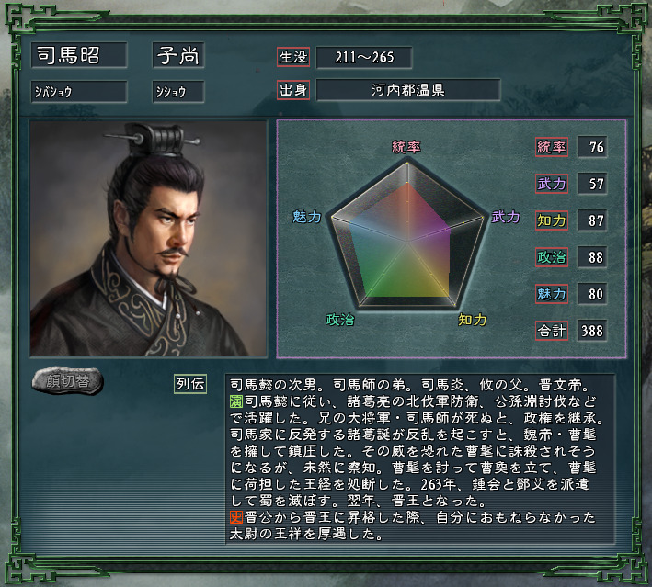Select the 列伝 biography label

coord(190,383)
